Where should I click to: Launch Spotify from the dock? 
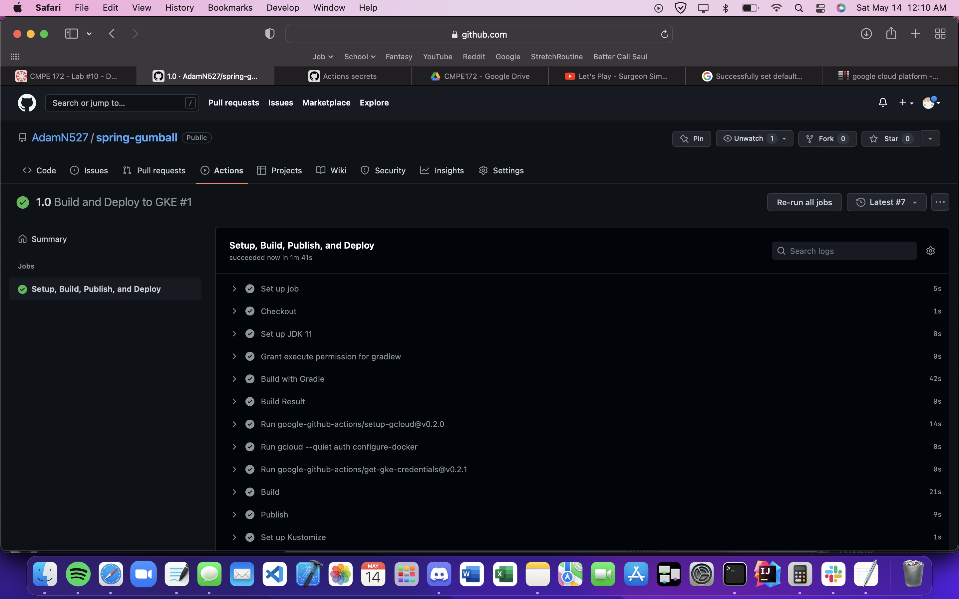[78, 574]
